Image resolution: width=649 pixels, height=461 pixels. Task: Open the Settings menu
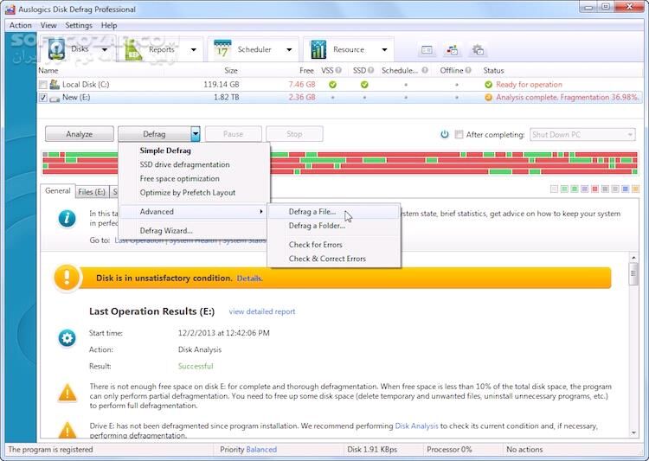[x=79, y=25]
